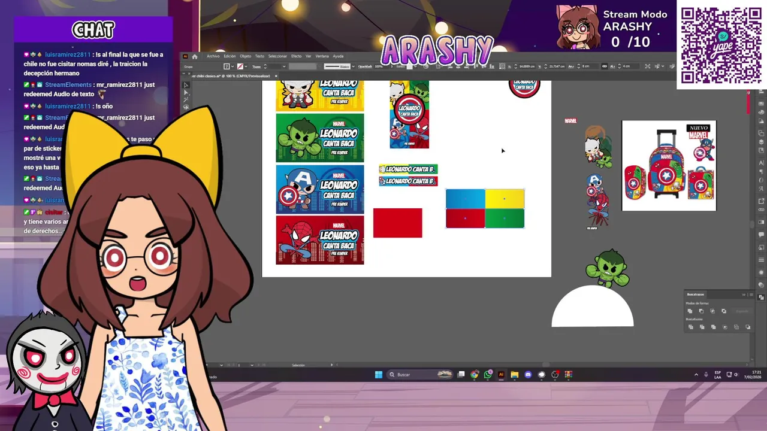Open the stroke weight dropdown
Screen dimensions: 767x431
click(x=284, y=66)
